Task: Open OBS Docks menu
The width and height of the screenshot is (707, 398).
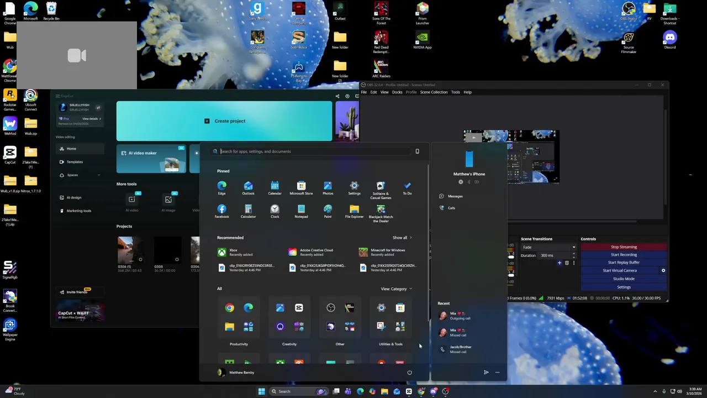Action: (397, 92)
